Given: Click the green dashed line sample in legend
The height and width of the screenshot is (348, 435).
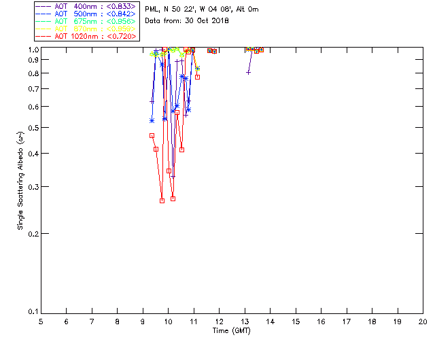Looking at the screenshot, I should tap(43, 21).
